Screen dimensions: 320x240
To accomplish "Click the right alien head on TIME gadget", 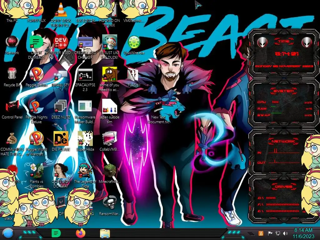I will point(307,42).
